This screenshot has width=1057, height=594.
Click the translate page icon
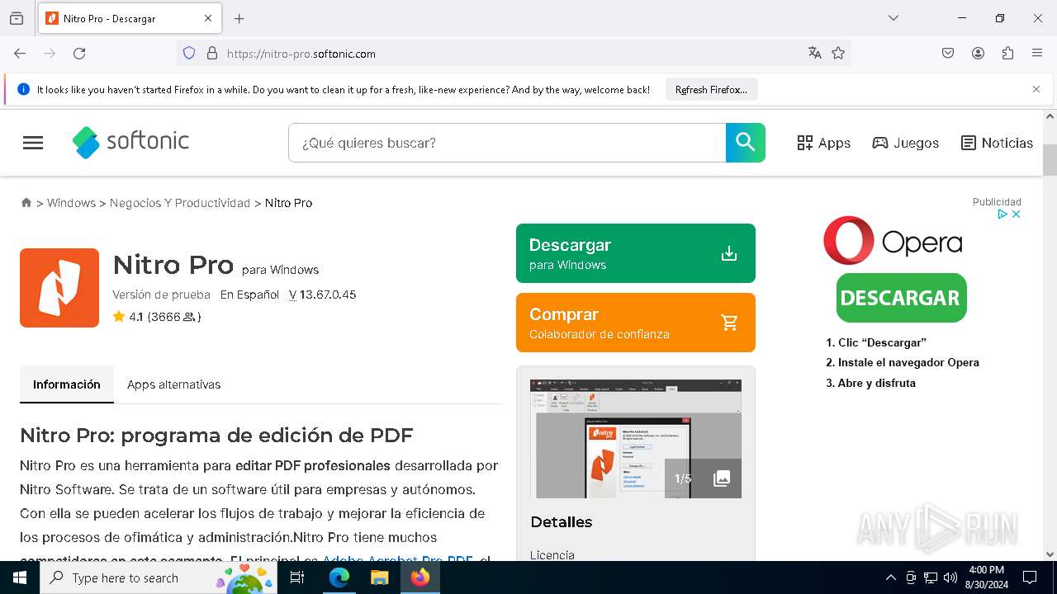tap(815, 54)
